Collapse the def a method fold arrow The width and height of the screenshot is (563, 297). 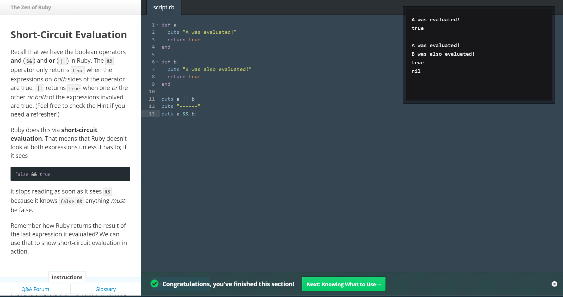[x=157, y=25]
